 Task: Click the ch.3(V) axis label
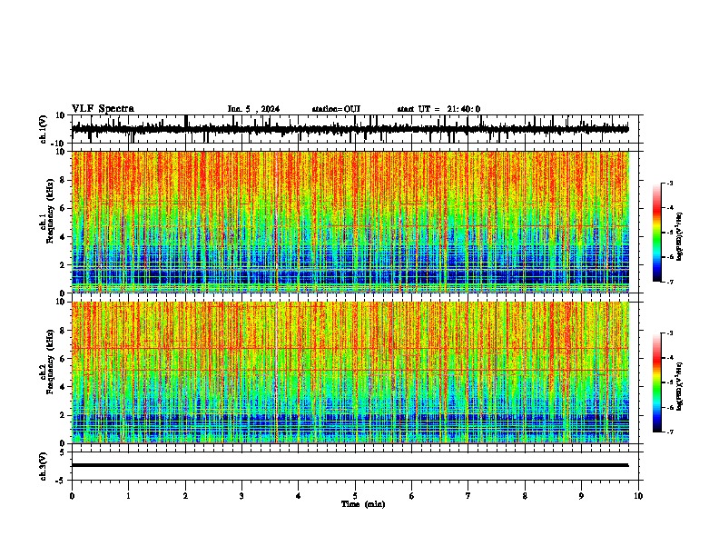tap(44, 466)
